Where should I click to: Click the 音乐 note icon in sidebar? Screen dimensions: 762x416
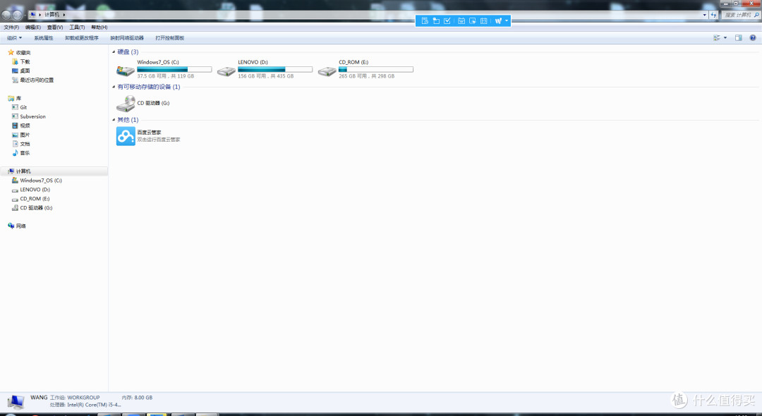15,153
